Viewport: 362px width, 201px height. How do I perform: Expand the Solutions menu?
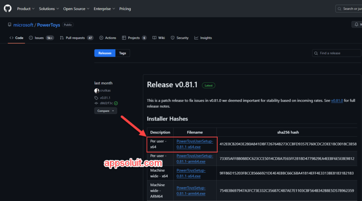click(x=49, y=9)
